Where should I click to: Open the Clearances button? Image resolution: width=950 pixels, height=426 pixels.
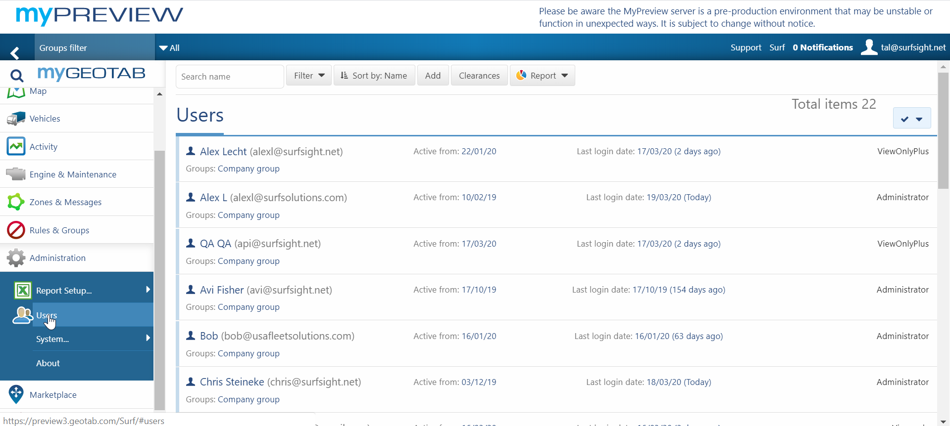[479, 76]
